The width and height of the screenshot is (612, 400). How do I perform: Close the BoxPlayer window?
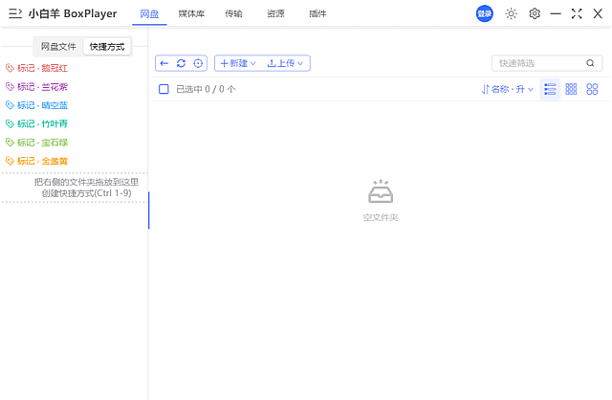pyautogui.click(x=598, y=13)
